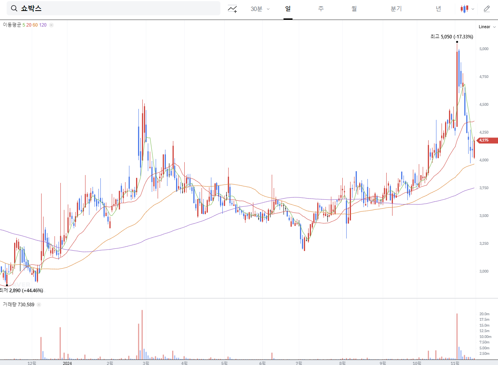This screenshot has width=498, height=365.
Task: Click the 20-day moving average value
Action: click(29, 25)
